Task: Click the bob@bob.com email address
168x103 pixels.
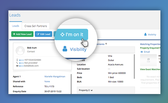Action: 31,66
